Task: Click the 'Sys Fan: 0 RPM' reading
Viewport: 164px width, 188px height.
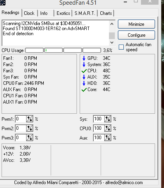Action: pyautogui.click(x=20, y=77)
